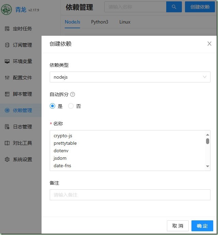Image resolution: width=218 pixels, height=235 pixels.
Task: Focus the 备注 remark input field
Action: (x=130, y=195)
